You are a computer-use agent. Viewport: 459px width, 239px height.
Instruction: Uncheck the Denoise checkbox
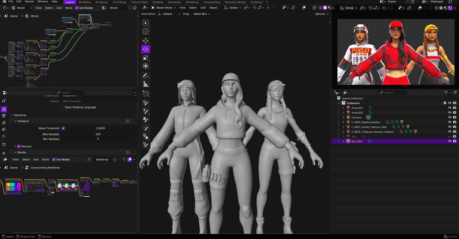point(19,146)
